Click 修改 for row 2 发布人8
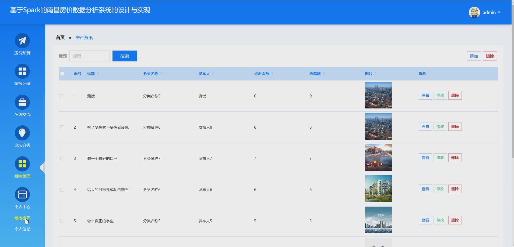 pyautogui.click(x=440, y=126)
